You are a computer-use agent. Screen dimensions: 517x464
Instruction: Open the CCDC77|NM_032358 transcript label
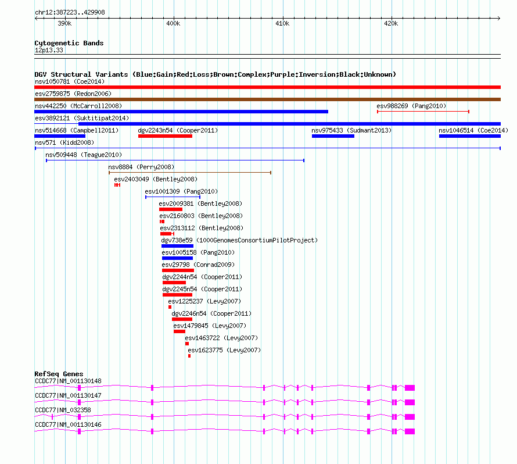point(63,410)
